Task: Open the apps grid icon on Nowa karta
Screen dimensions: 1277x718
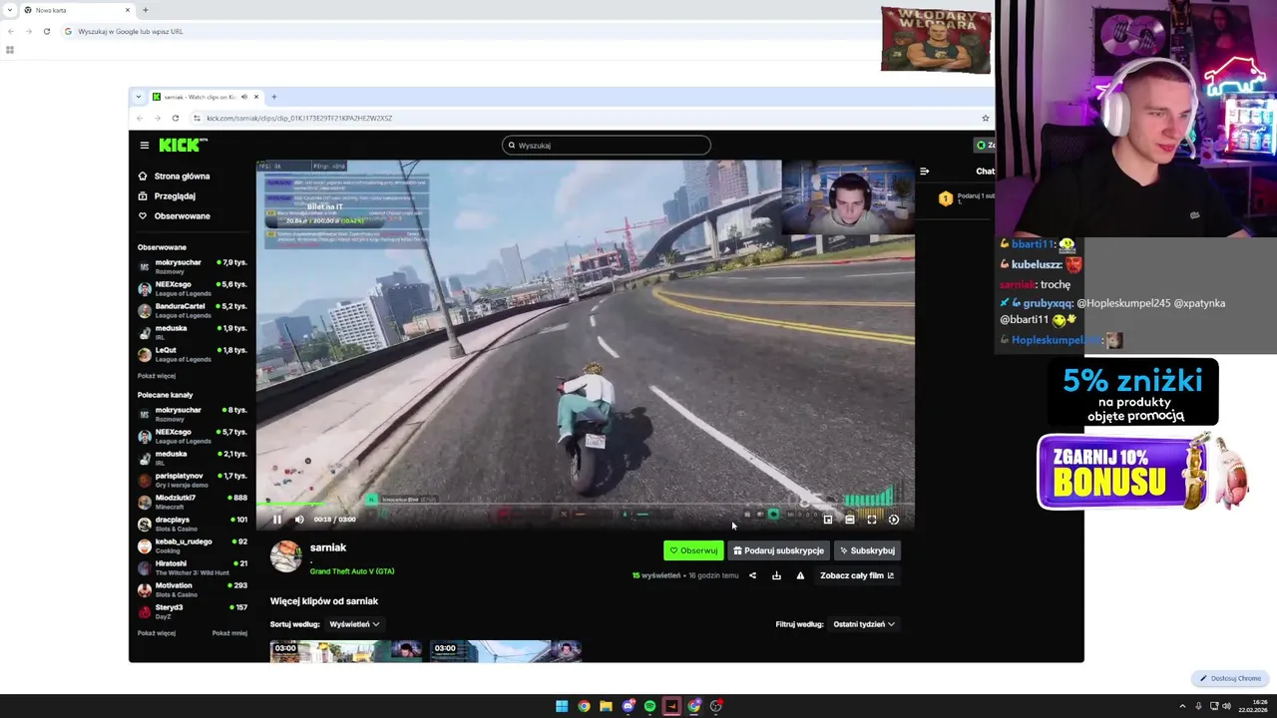Action: click(x=10, y=50)
